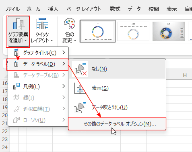Pick the striped donut chart style thumbnail
The image size is (192, 152).
tap(133, 31)
